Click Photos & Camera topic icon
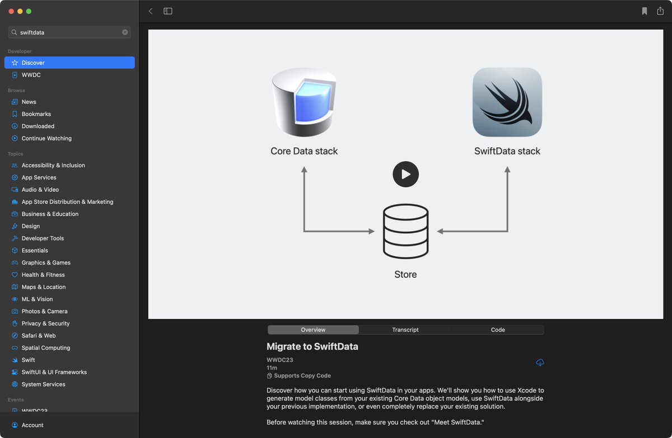672x438 pixels. pos(15,312)
